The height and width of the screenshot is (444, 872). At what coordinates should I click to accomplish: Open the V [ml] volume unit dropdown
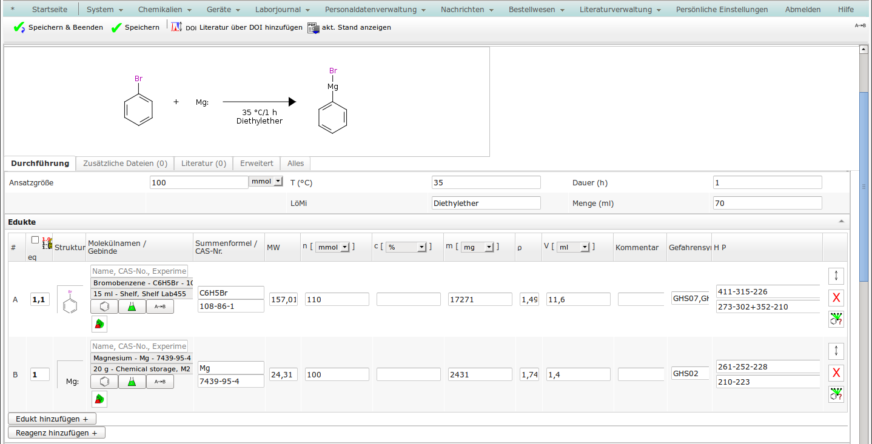[573, 247]
